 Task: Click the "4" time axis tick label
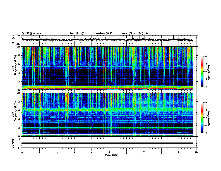click(92, 153)
